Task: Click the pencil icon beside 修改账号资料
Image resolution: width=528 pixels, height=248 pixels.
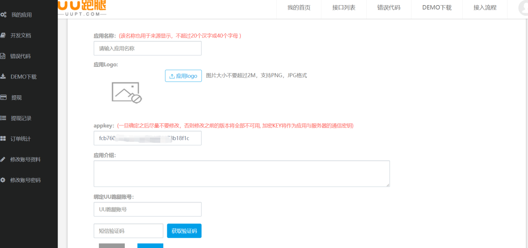Action: [3, 159]
